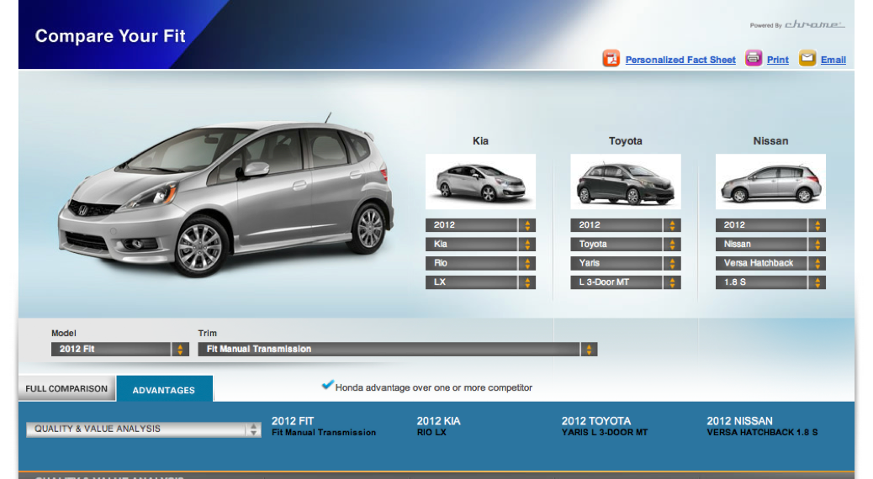
Task: Click the pink printer icon
Action: pyautogui.click(x=754, y=59)
